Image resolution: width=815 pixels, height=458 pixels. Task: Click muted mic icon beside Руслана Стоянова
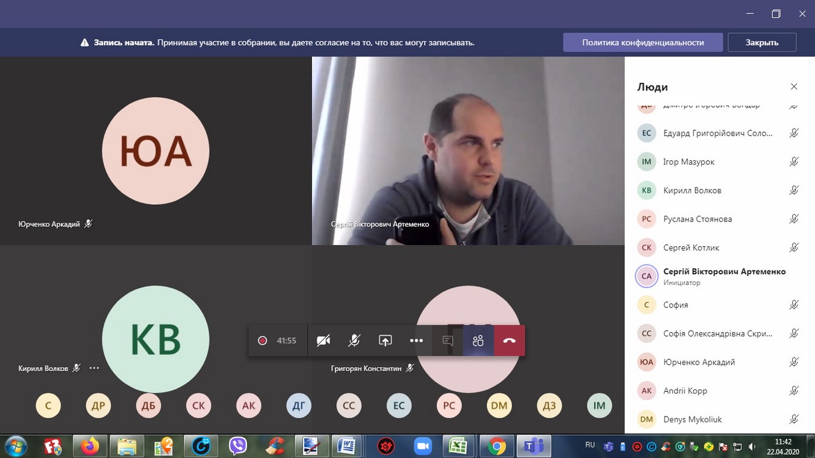pos(794,219)
